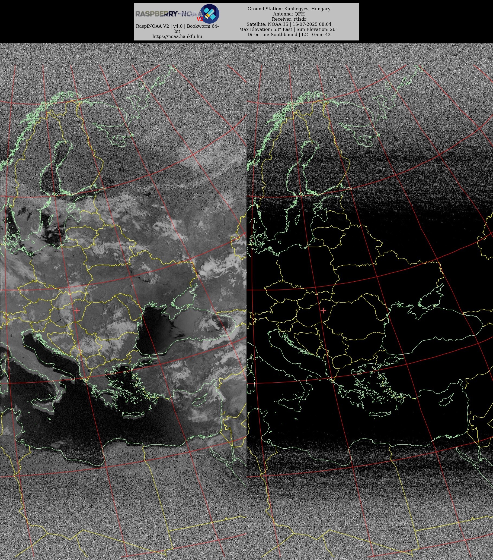Click the red ground station cross on right image
The image size is (493, 560).
pos(323,310)
